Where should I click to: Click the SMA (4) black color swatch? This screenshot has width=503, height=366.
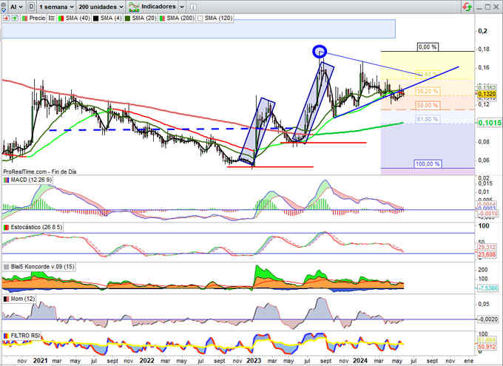[95, 18]
